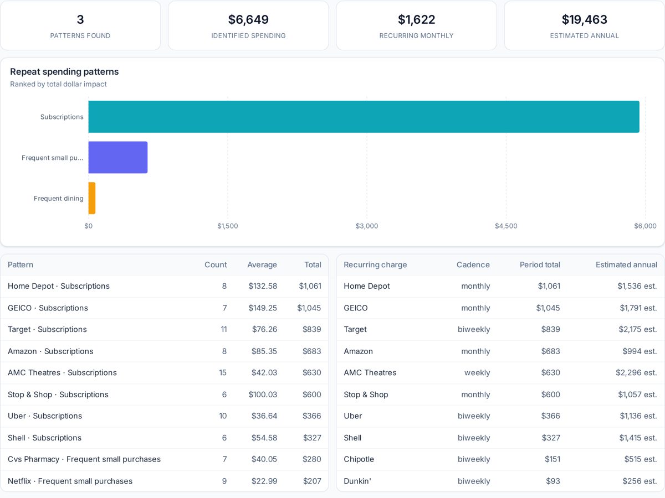Click the Frequent dining axis label

click(x=59, y=198)
